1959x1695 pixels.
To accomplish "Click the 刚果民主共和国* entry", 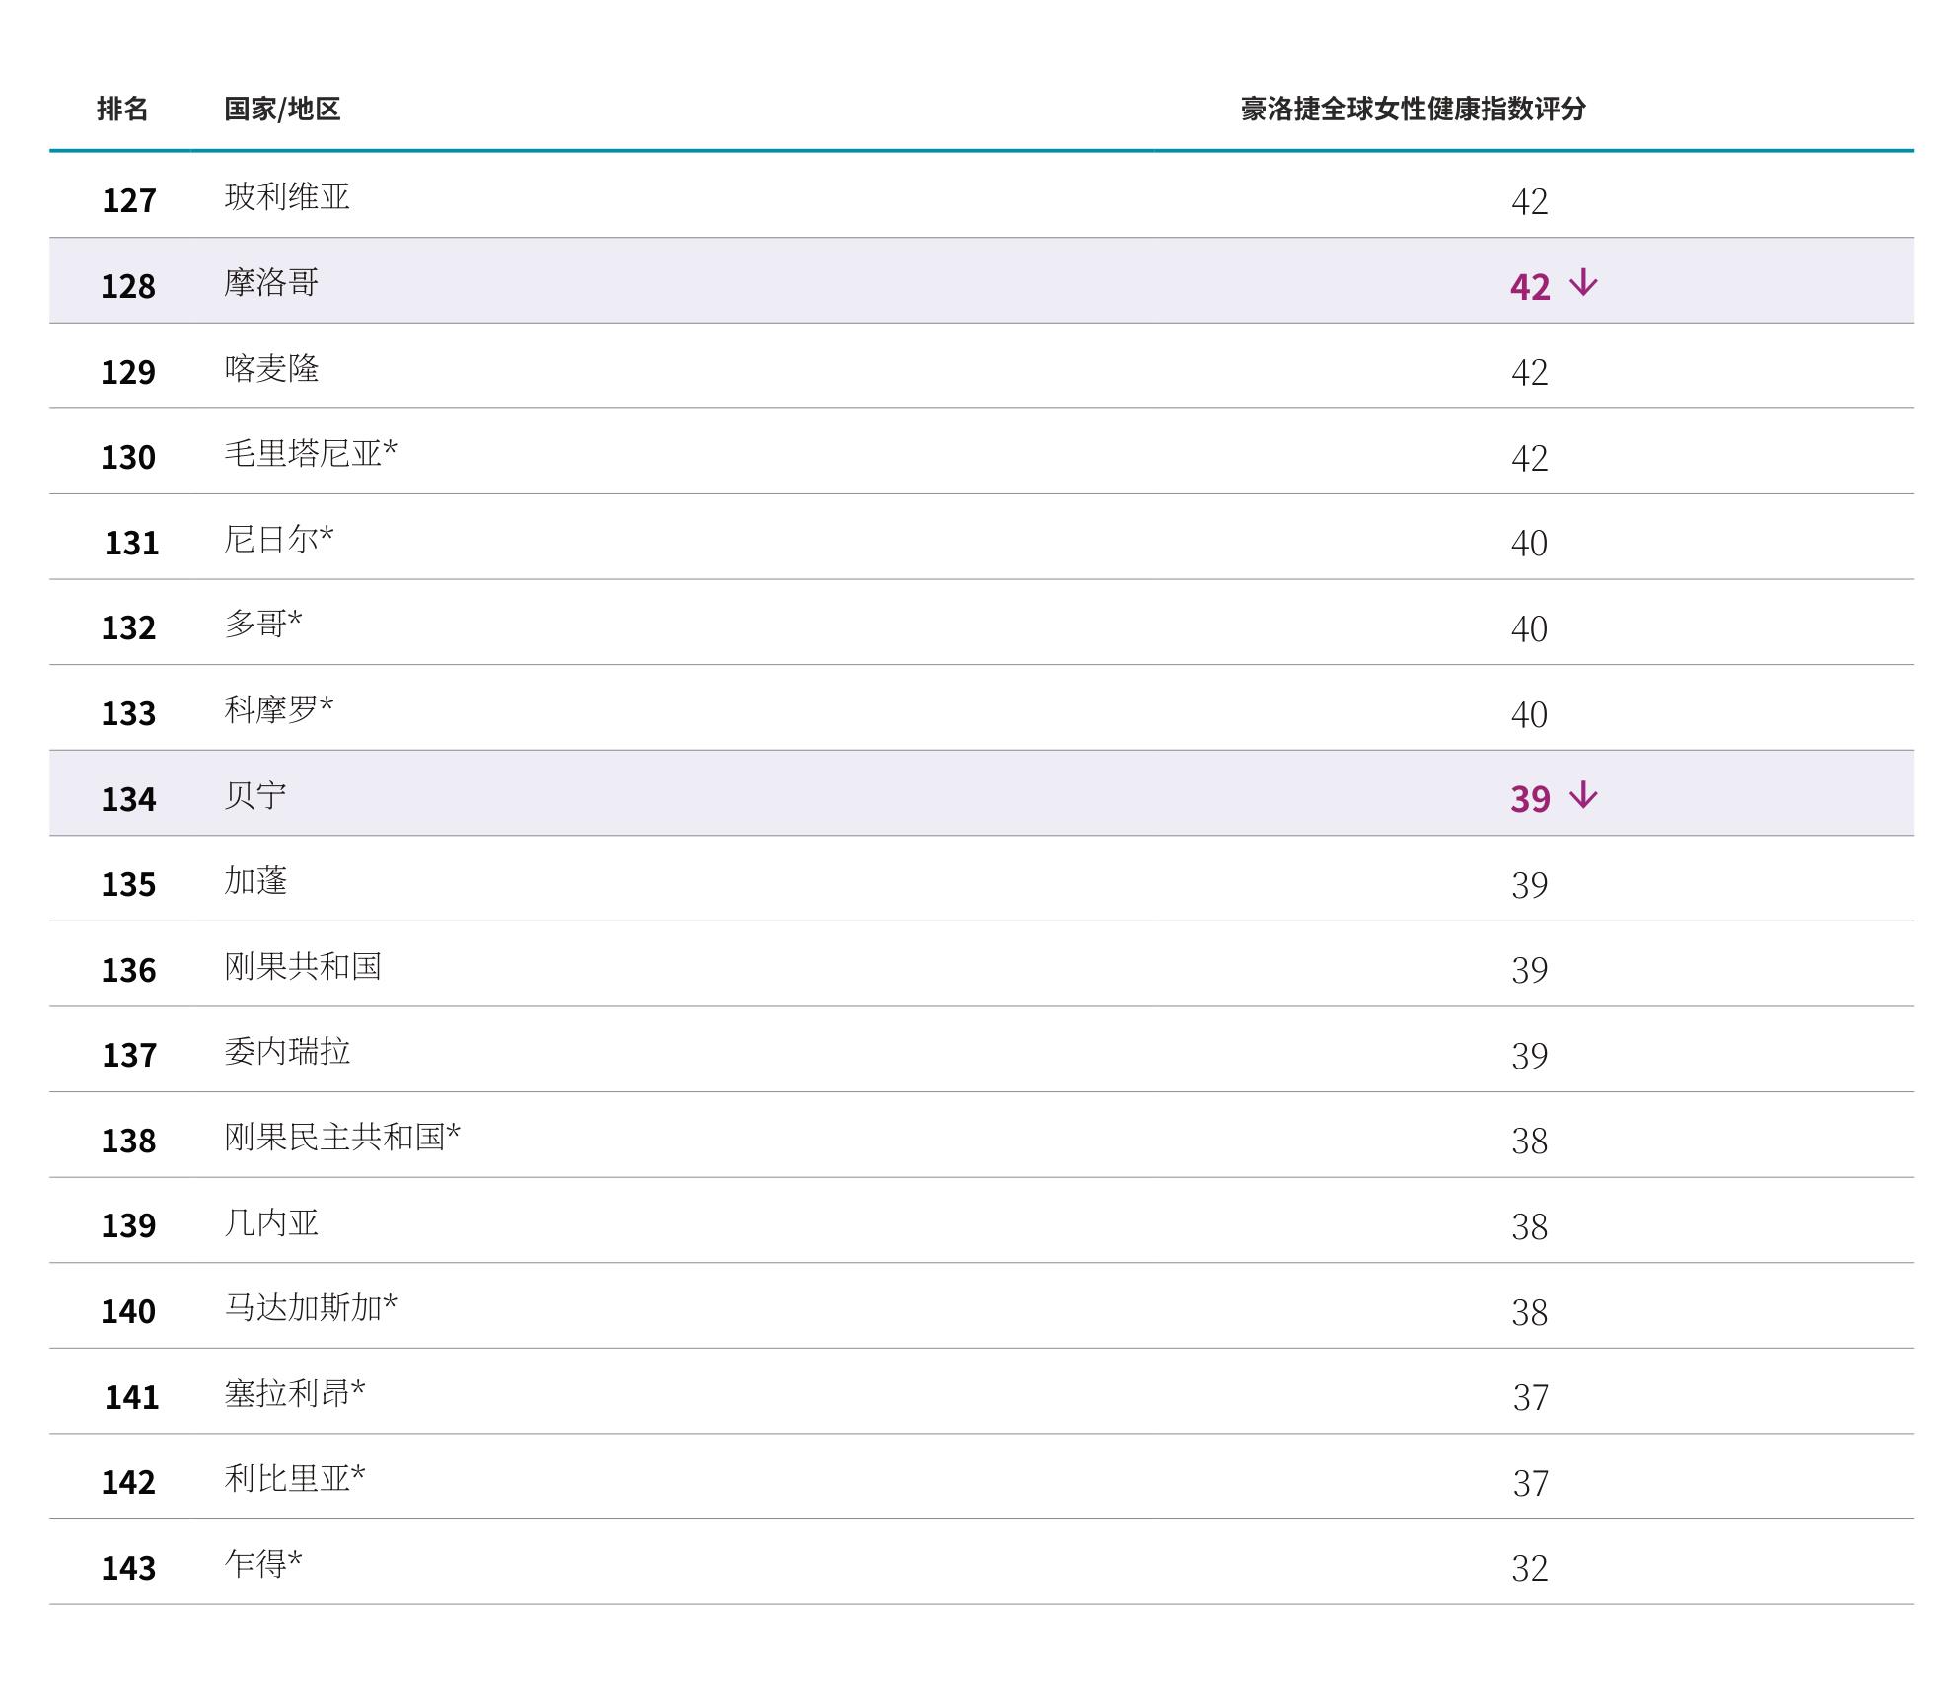I will [342, 1137].
